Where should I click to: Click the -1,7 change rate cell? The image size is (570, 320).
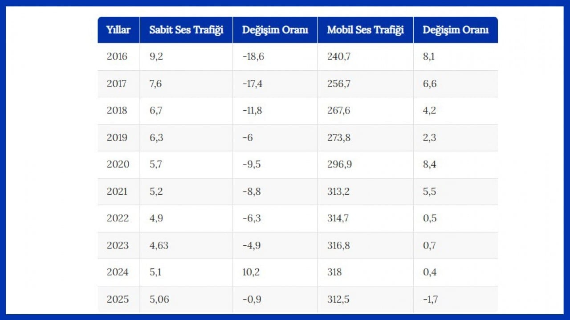point(431,299)
